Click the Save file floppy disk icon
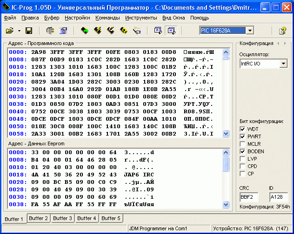Screen dimensions: 294x234 [29, 31]
